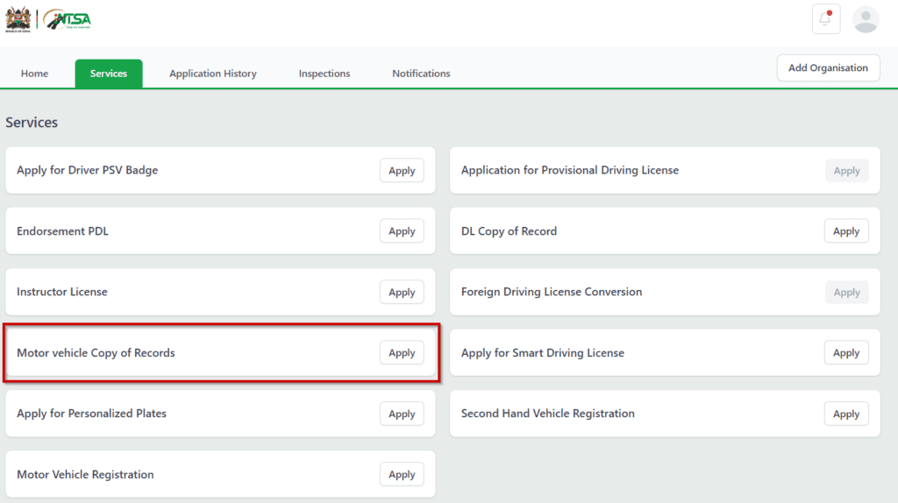Screen dimensions: 898x503
Task: Click the Kenya coat of arms logo
Action: pyautogui.click(x=18, y=19)
